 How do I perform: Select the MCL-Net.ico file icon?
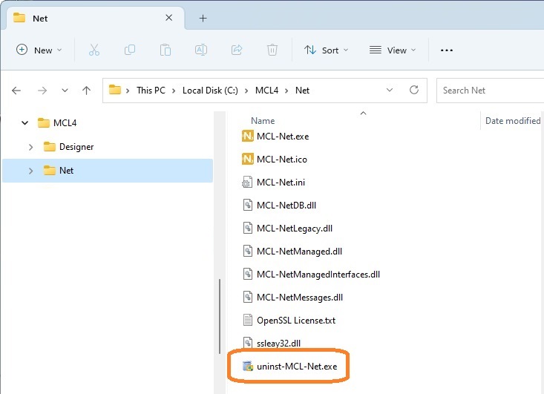[x=247, y=160]
